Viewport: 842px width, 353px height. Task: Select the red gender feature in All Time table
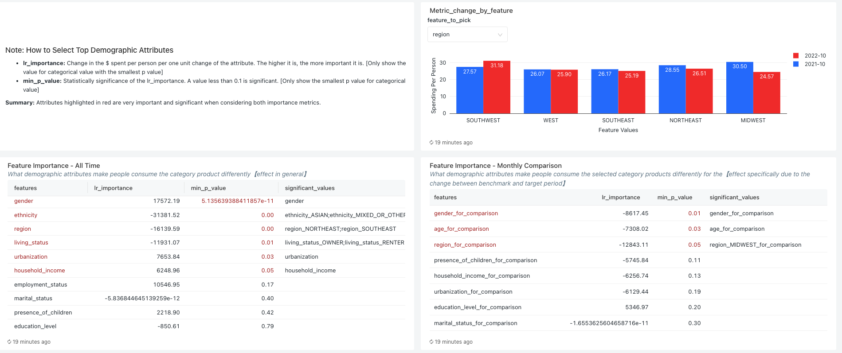(23, 201)
